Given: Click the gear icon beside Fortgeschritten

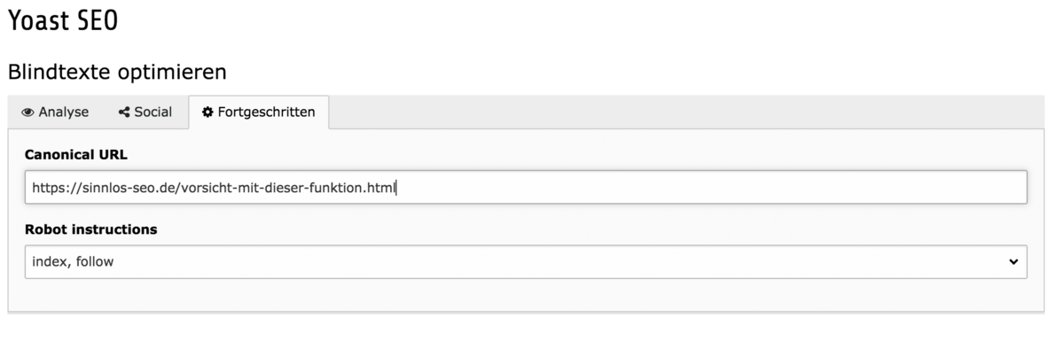Looking at the screenshot, I should pos(207,112).
